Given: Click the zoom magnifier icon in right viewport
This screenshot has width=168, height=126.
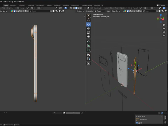Looking at the screenshot, I should [164, 25].
